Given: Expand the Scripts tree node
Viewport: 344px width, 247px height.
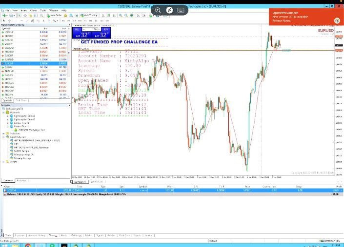Looking at the screenshot, I should (x=3, y=162).
